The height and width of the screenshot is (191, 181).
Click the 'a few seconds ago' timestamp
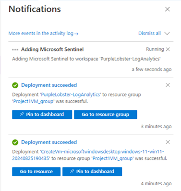click(x=152, y=70)
